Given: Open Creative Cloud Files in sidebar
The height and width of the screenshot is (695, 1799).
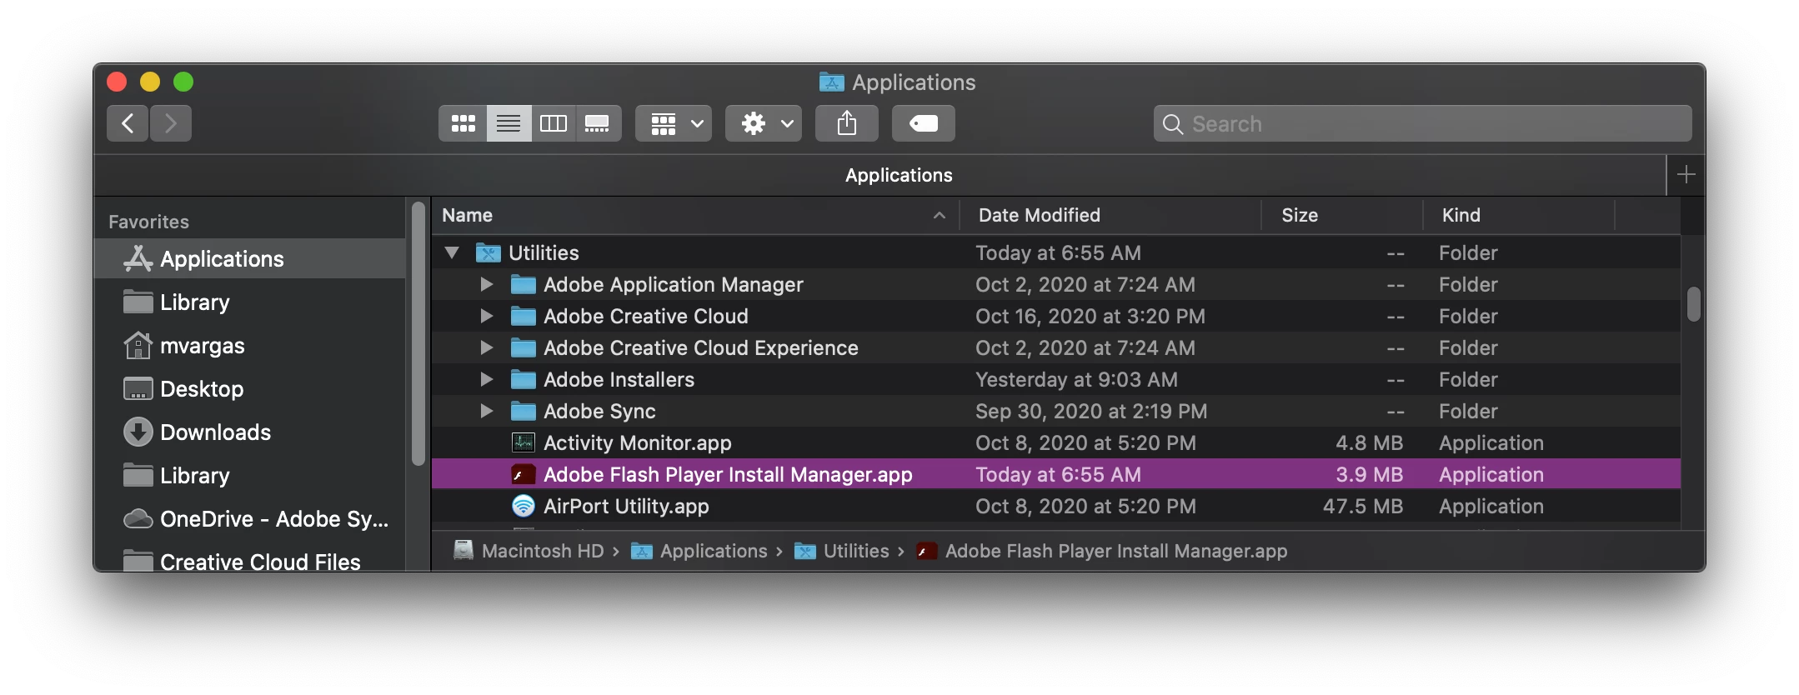Looking at the screenshot, I should point(250,561).
